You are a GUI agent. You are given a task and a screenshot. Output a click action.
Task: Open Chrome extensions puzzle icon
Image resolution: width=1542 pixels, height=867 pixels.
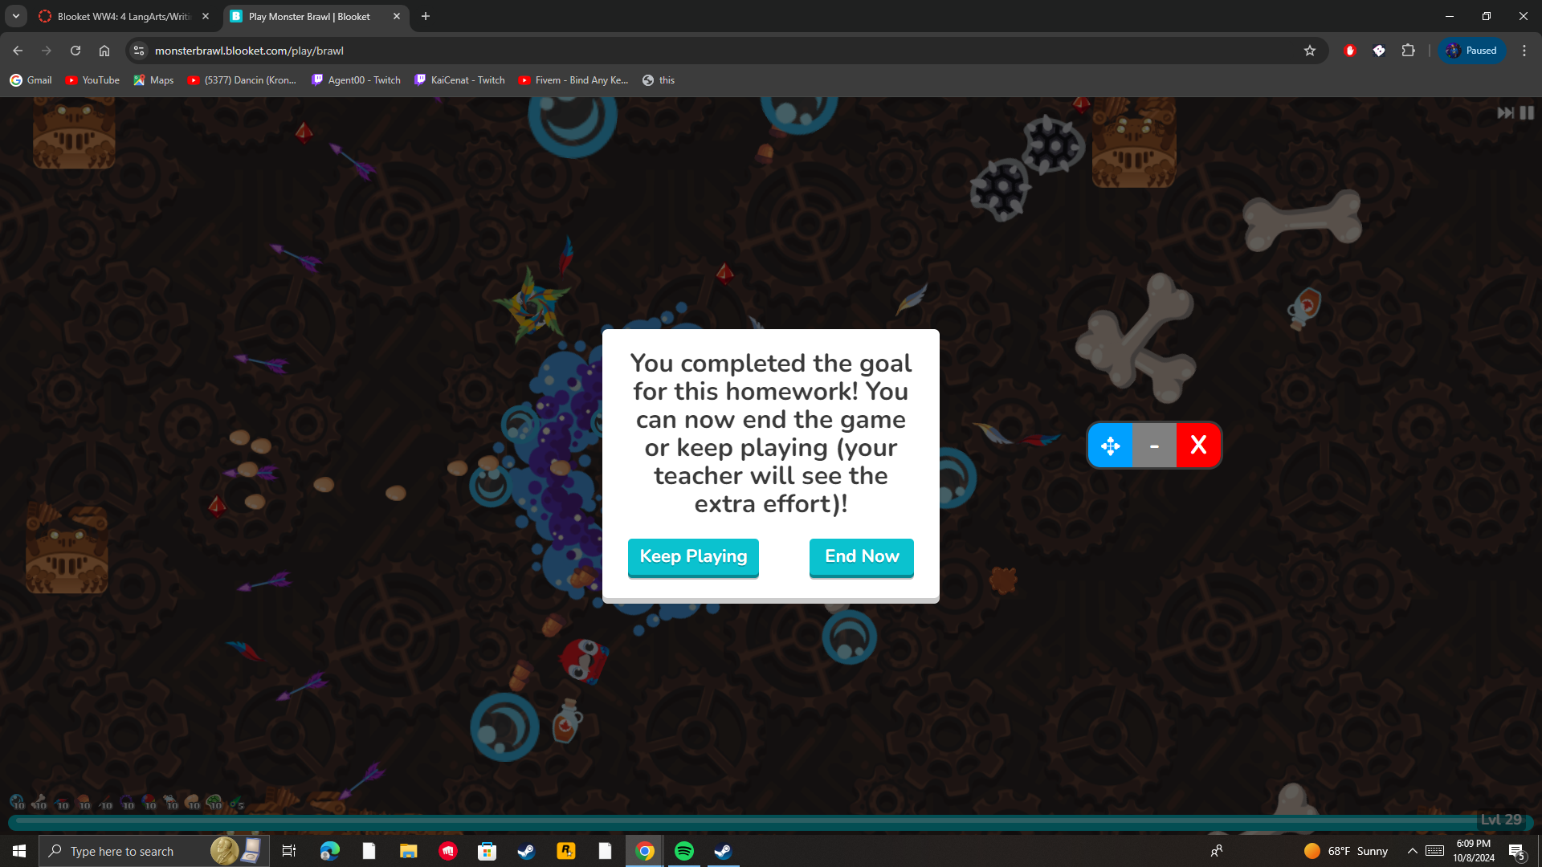[x=1408, y=51]
